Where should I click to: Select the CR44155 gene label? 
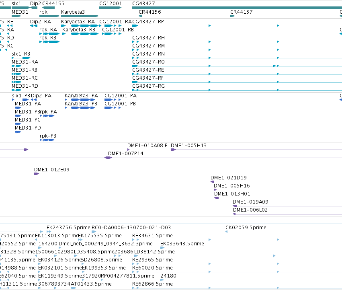pos(53,4)
